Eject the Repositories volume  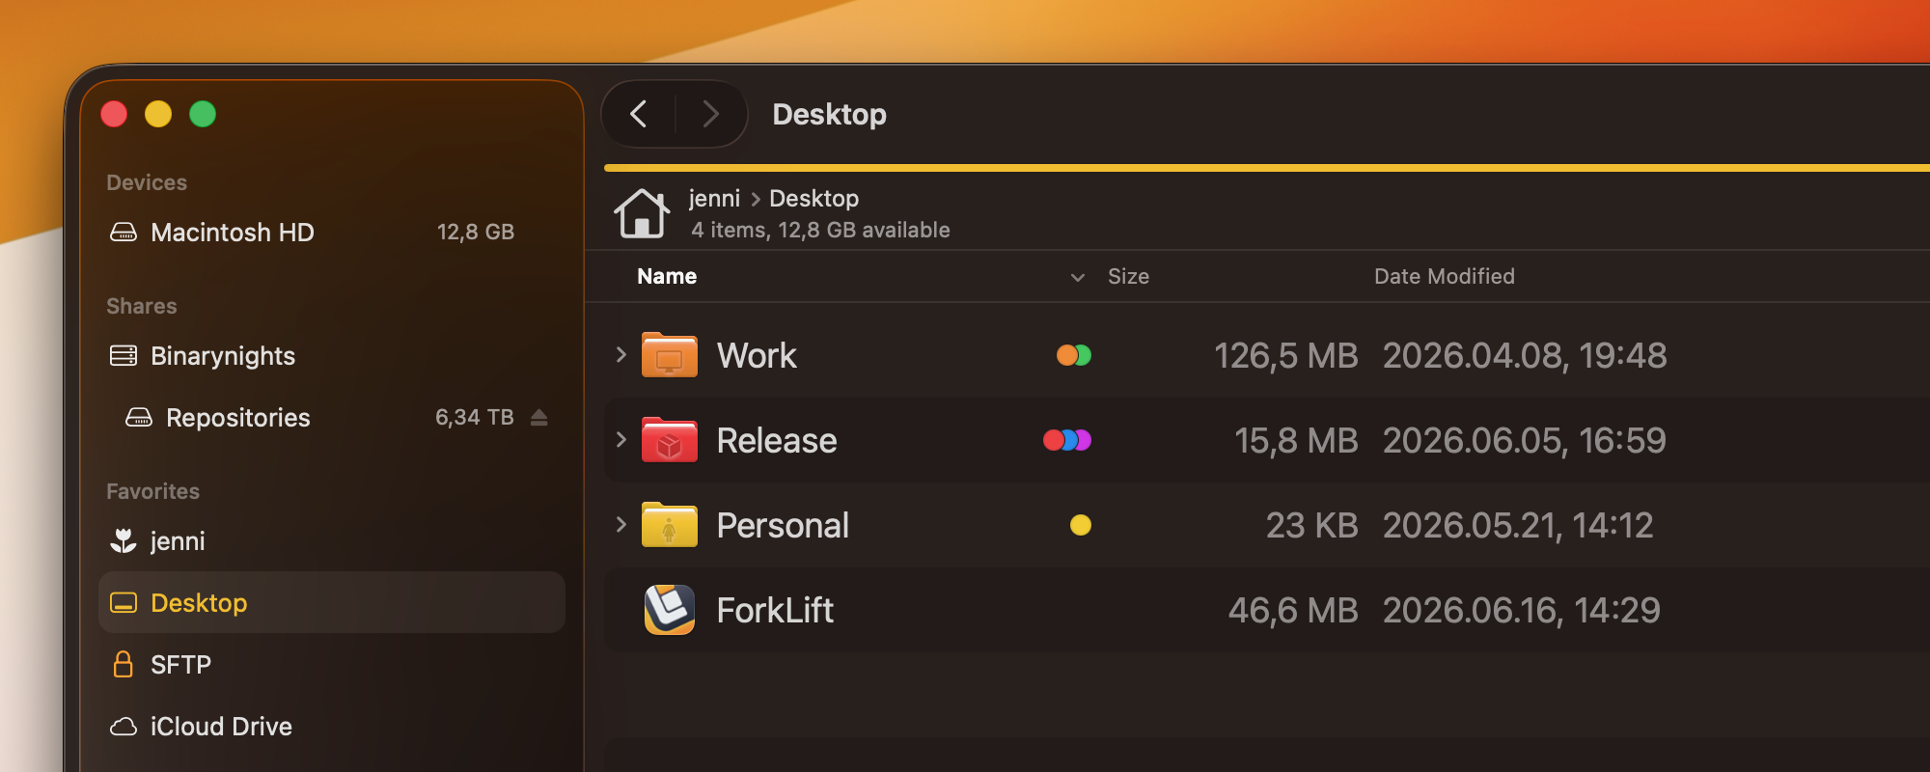539,418
